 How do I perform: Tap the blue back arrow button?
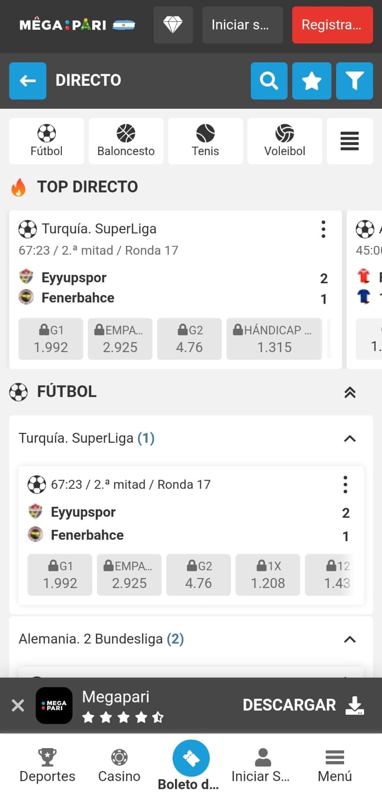28,81
